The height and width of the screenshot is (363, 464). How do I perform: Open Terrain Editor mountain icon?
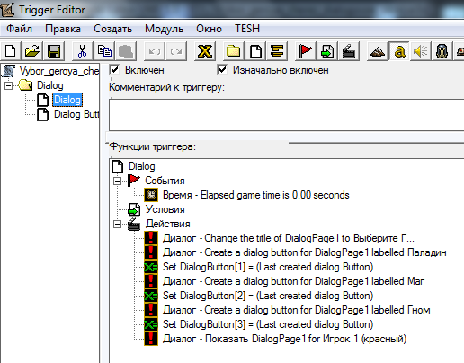point(378,51)
